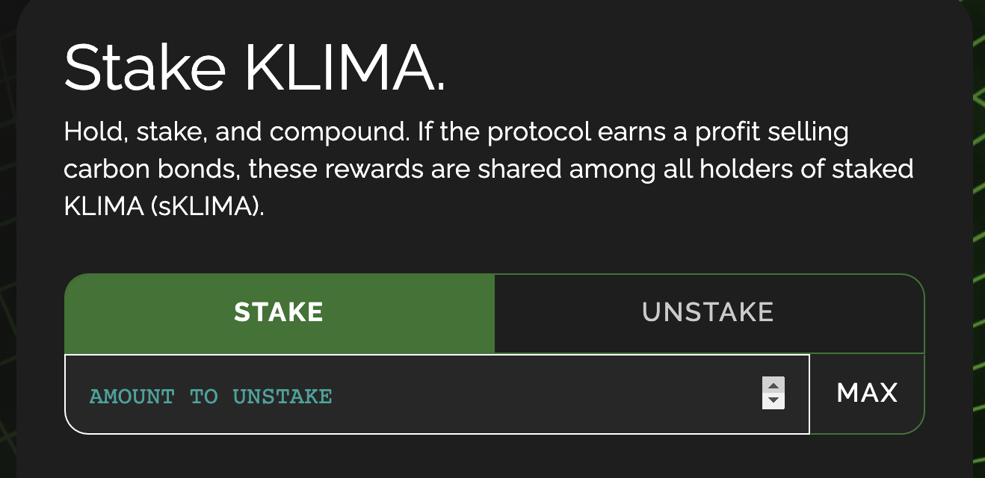Click the numeric spinner control

click(774, 394)
